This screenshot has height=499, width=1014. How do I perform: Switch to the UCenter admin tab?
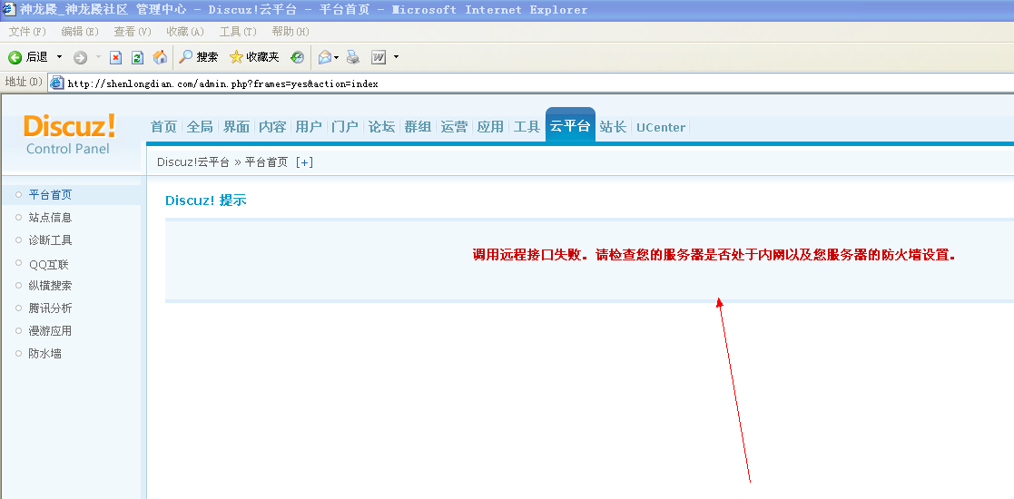pos(661,127)
